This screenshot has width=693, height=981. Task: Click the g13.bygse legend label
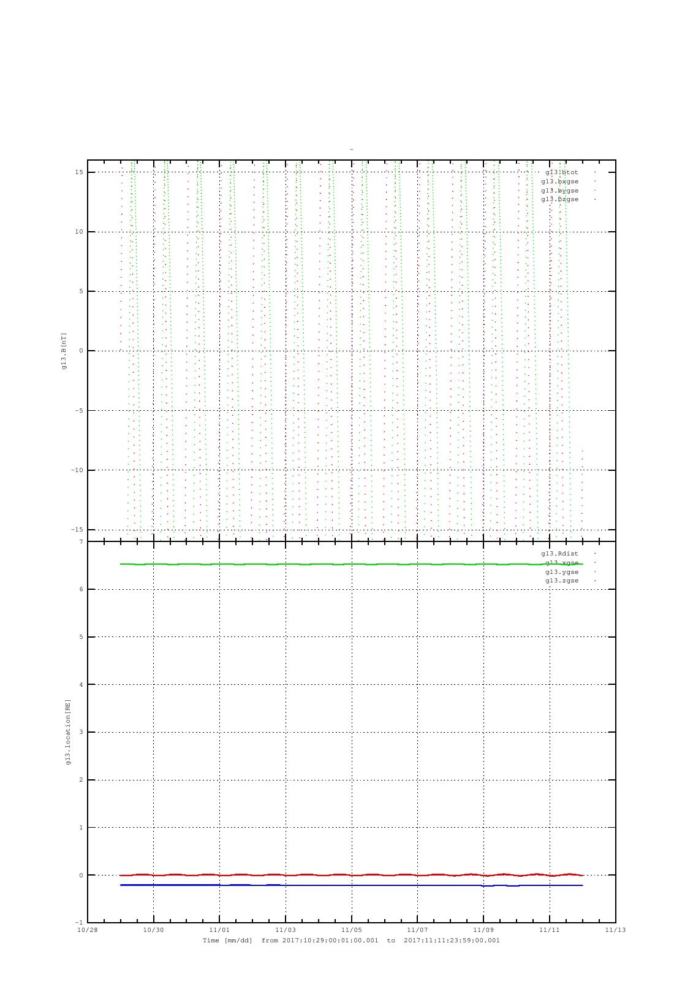559,191
